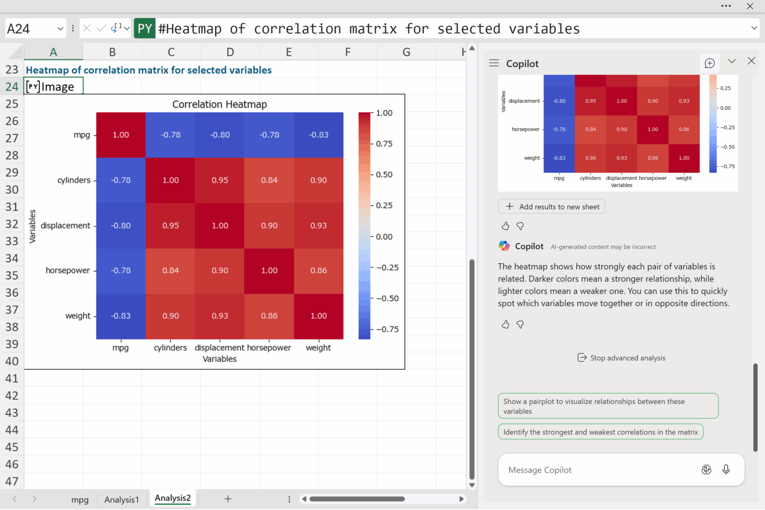The height and width of the screenshot is (510, 765).
Task: Expand the formula bar chevron
Action: coord(754,28)
